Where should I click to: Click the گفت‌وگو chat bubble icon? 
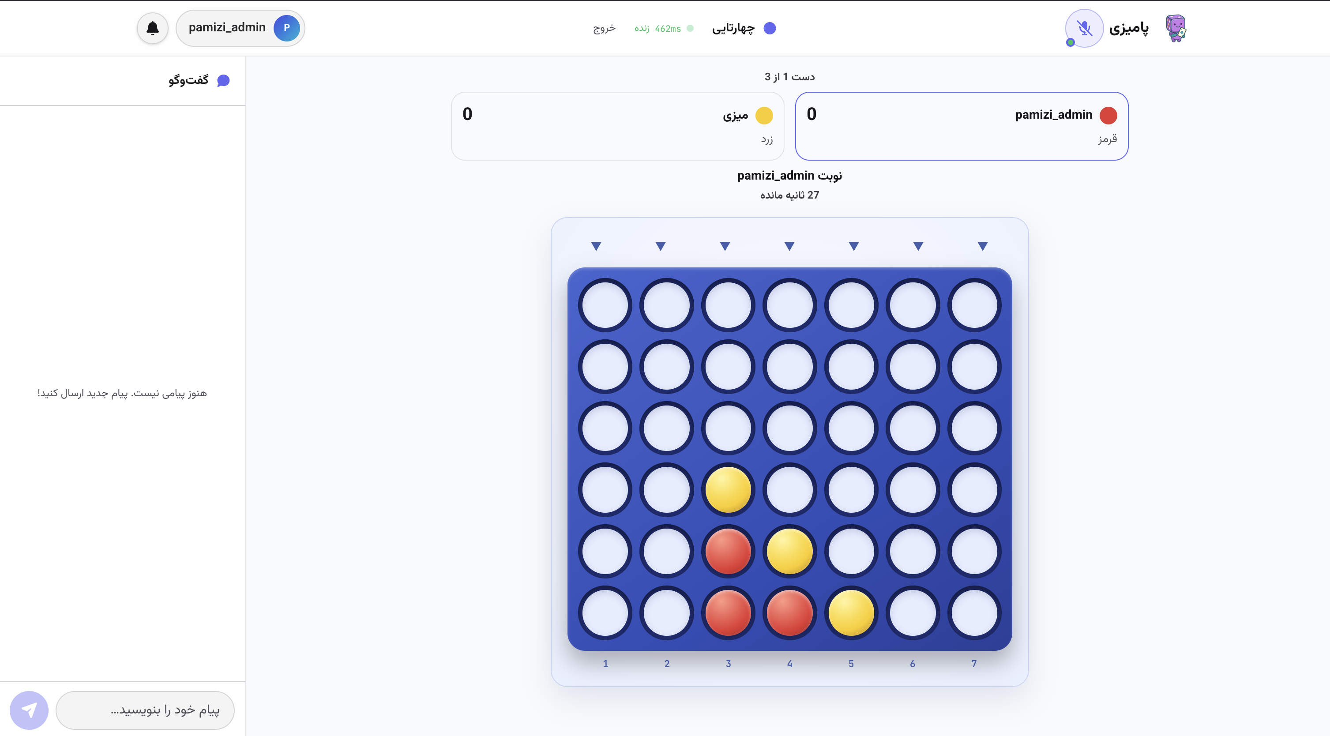pyautogui.click(x=223, y=80)
